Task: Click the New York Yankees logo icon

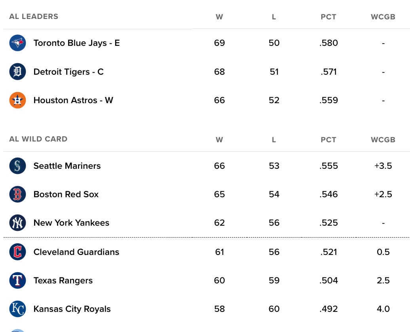Action: (17, 223)
